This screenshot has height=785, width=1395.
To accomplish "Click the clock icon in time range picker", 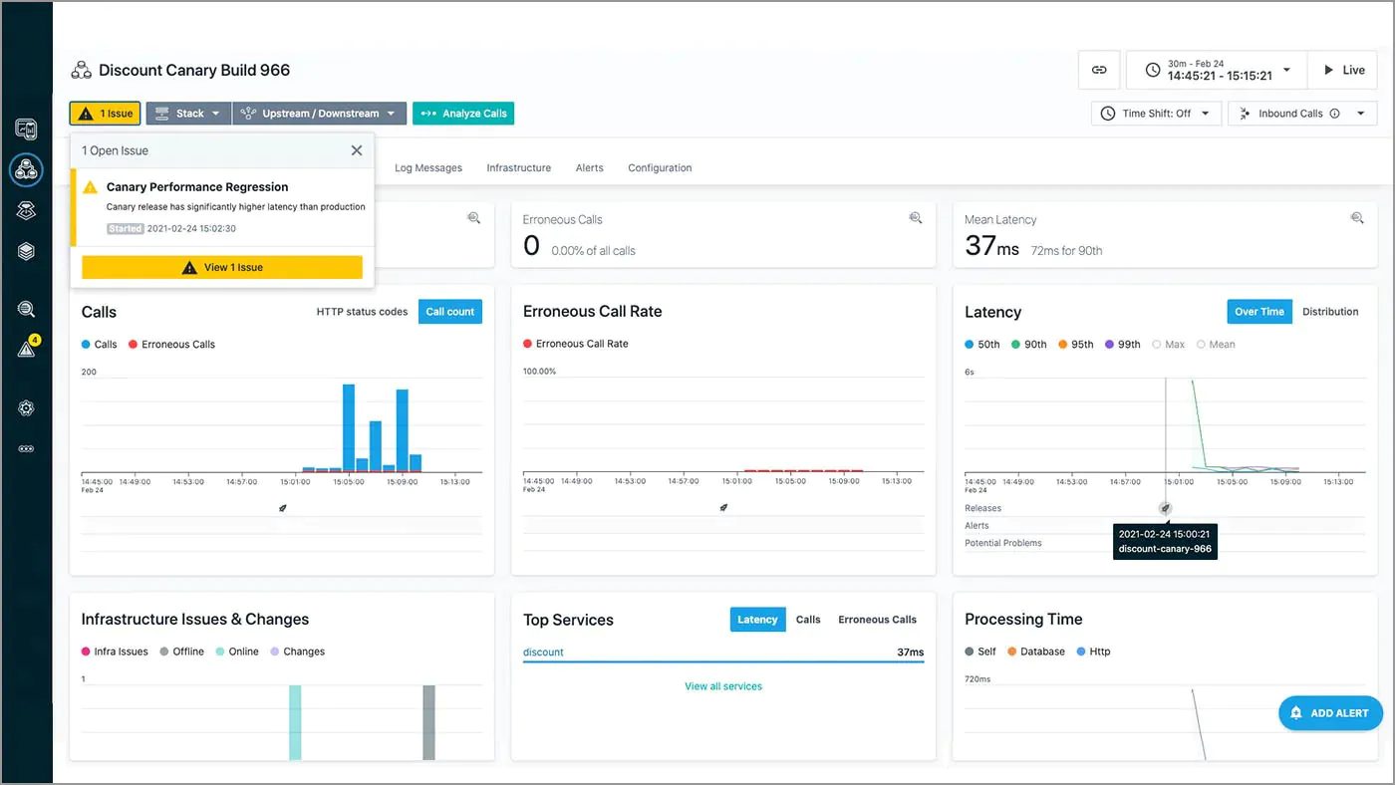I will coord(1153,70).
